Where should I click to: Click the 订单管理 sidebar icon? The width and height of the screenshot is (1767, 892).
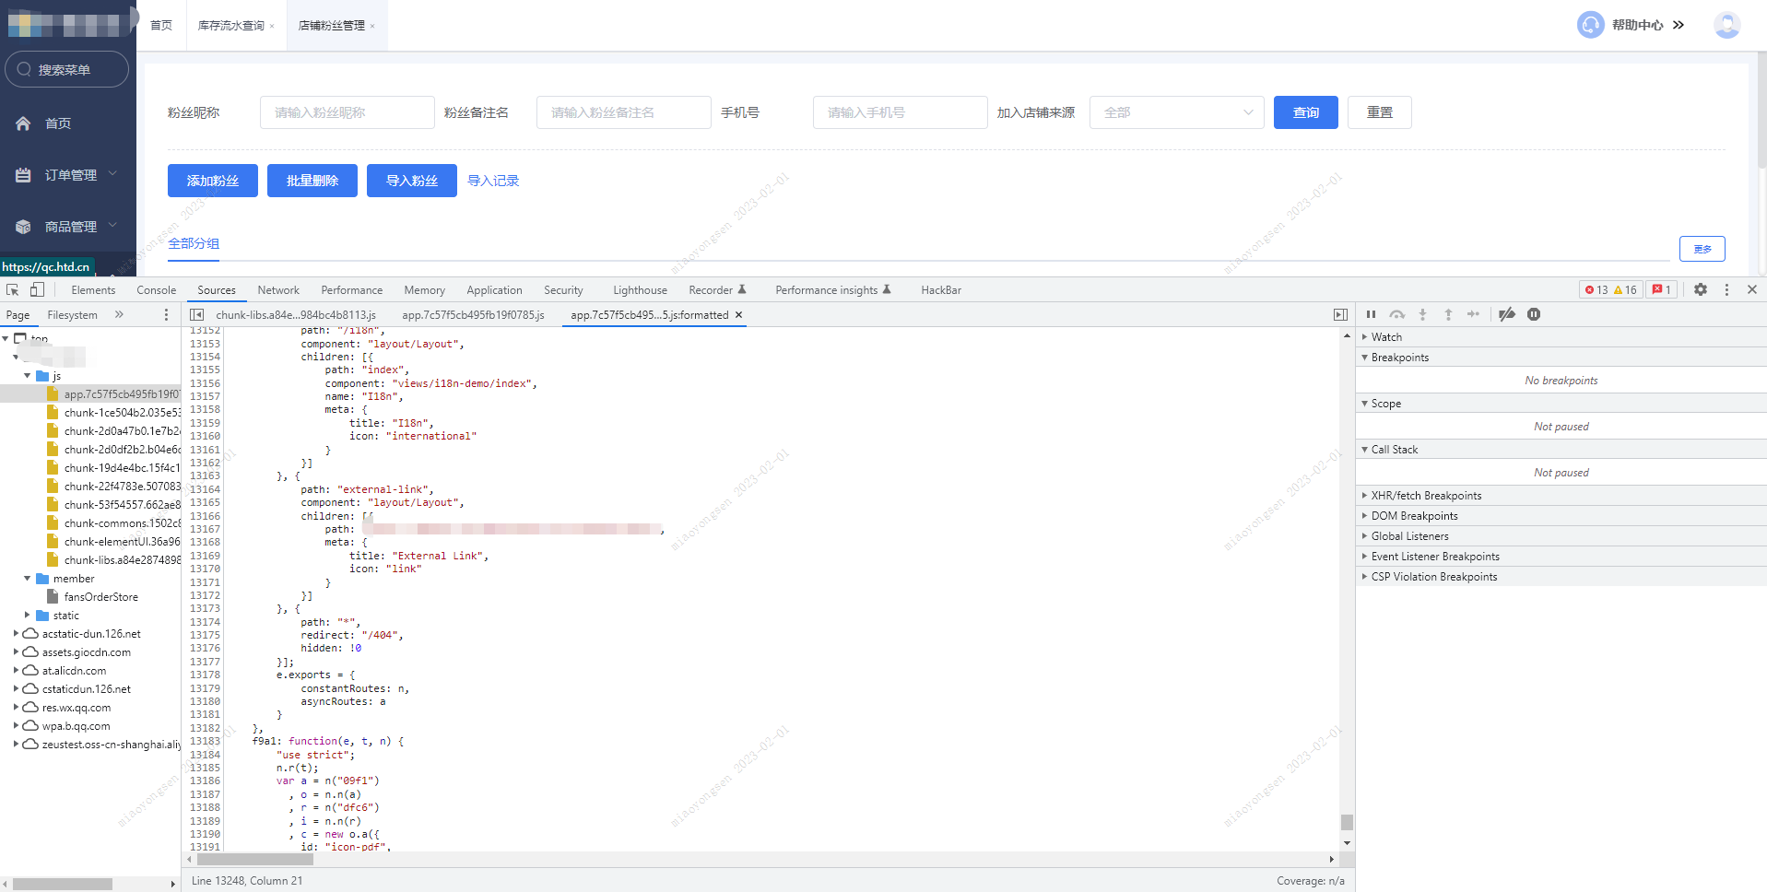tap(23, 175)
